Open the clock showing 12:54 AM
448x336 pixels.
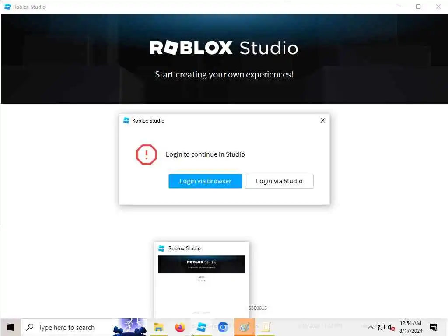(410, 327)
